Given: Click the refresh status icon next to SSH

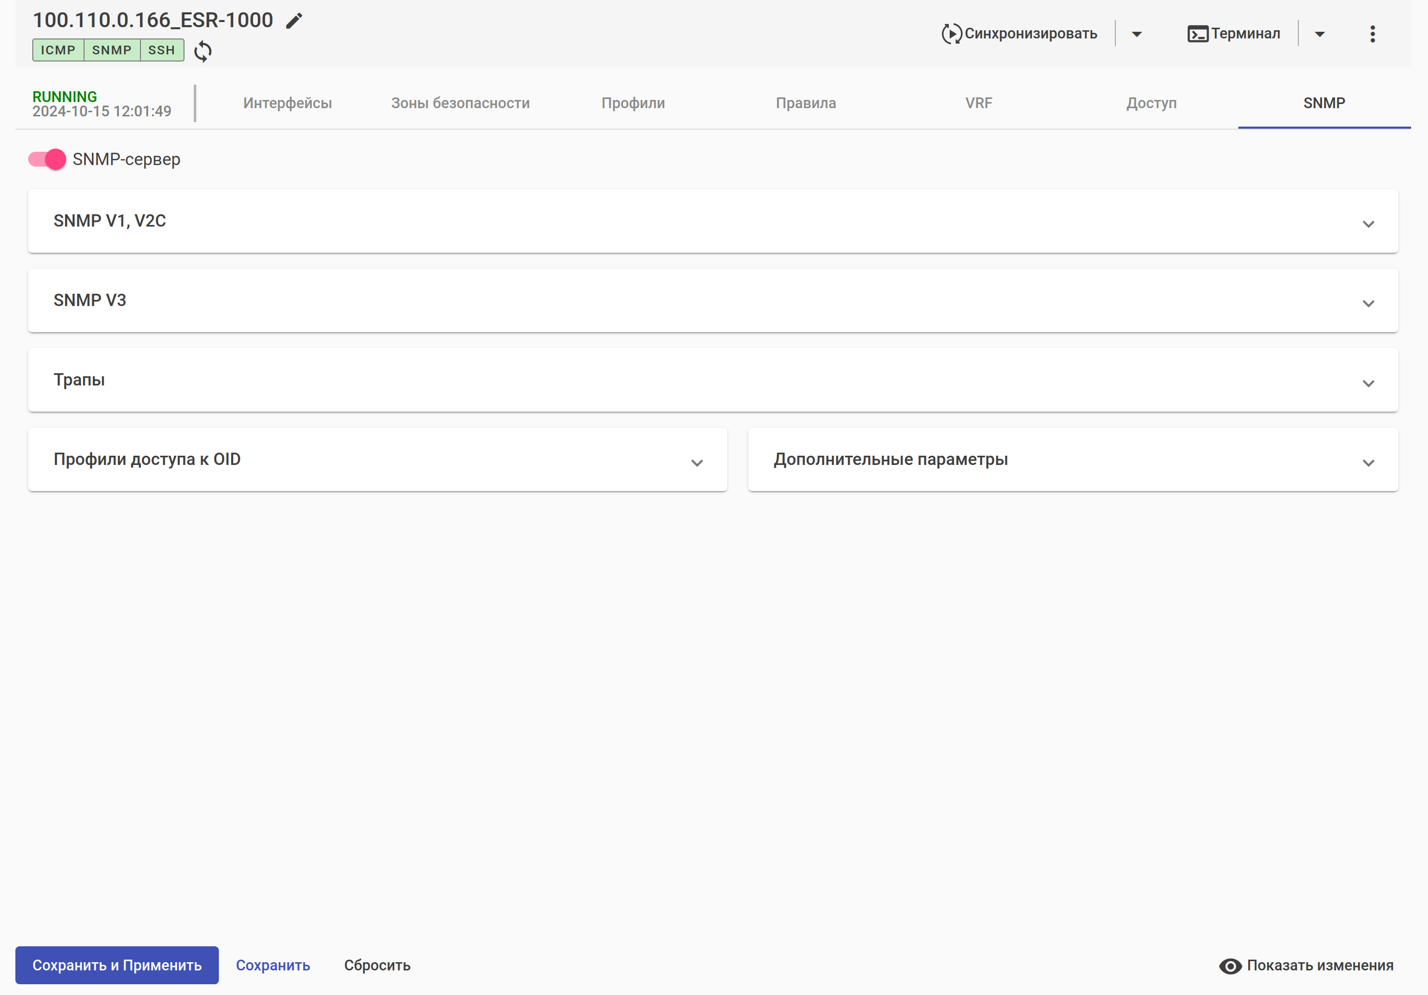Looking at the screenshot, I should (203, 51).
